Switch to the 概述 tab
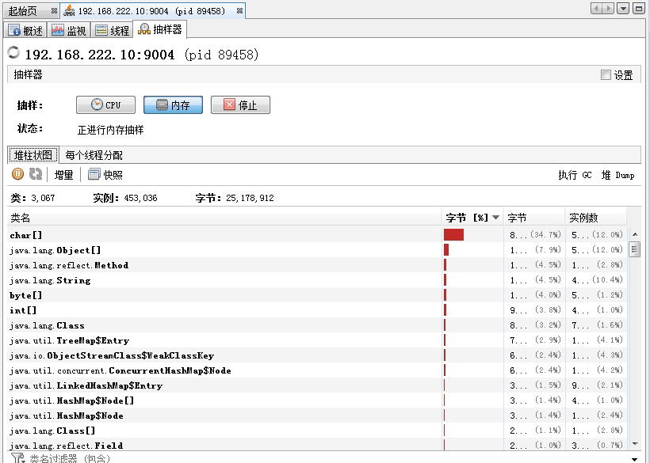Viewport: 650px width, 463px height. coord(25,30)
